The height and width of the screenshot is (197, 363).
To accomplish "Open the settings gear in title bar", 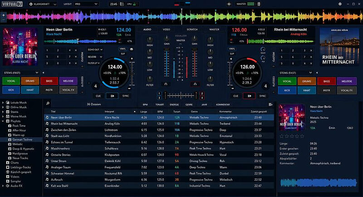I will point(340,4).
